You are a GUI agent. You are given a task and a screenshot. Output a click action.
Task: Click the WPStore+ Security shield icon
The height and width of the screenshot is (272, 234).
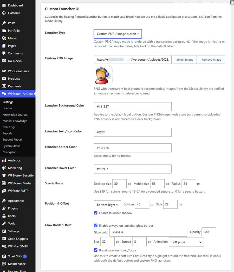[x=4, y=175]
